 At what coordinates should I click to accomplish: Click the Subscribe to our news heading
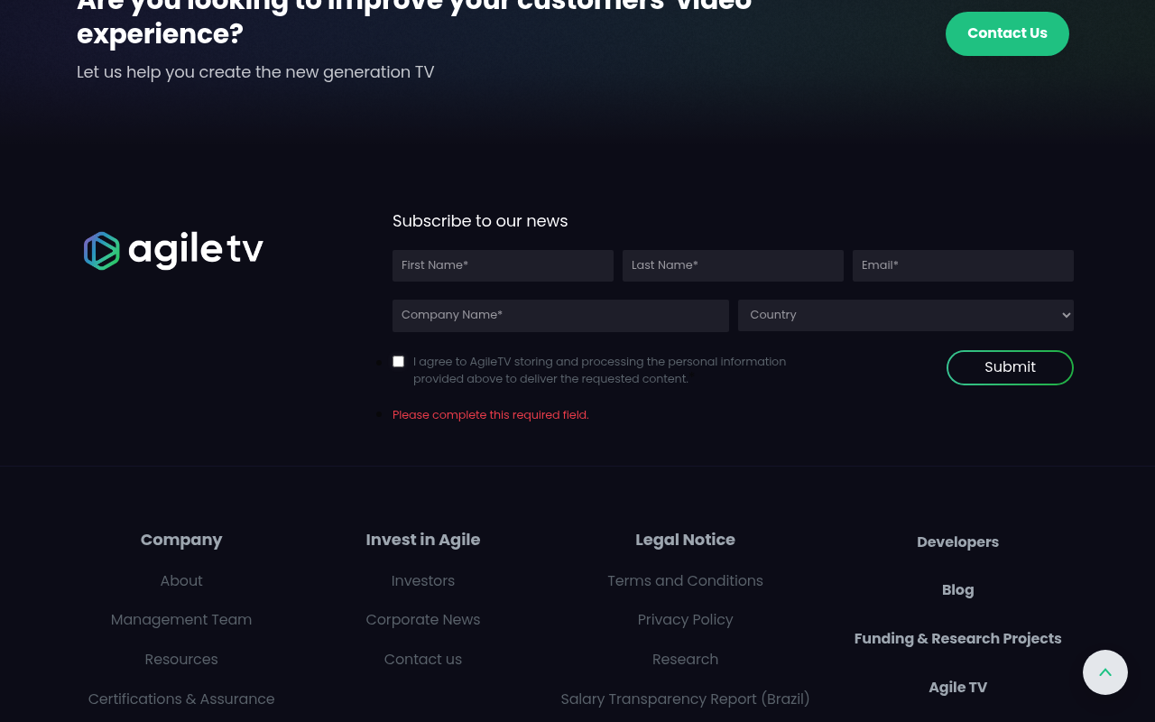(x=480, y=221)
